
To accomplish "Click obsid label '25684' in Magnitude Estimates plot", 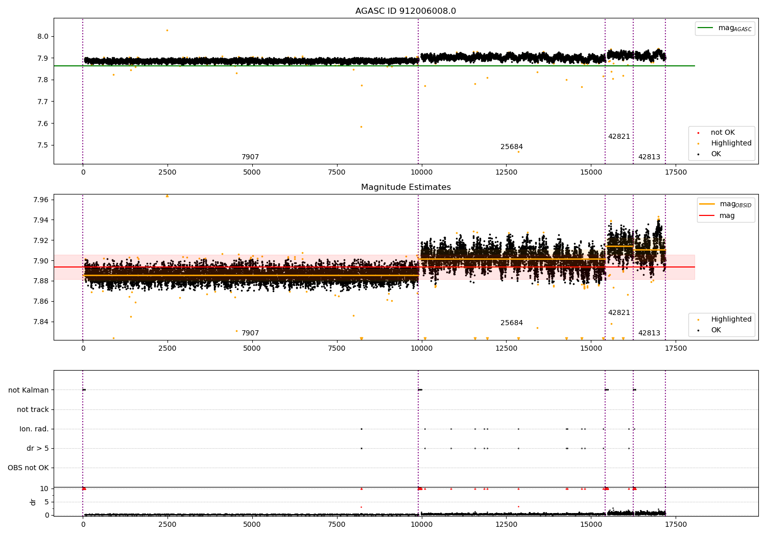I will (512, 323).
